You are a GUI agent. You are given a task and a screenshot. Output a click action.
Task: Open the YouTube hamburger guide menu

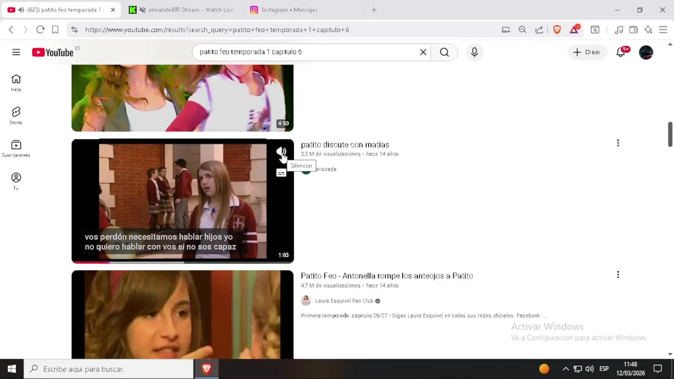16,52
